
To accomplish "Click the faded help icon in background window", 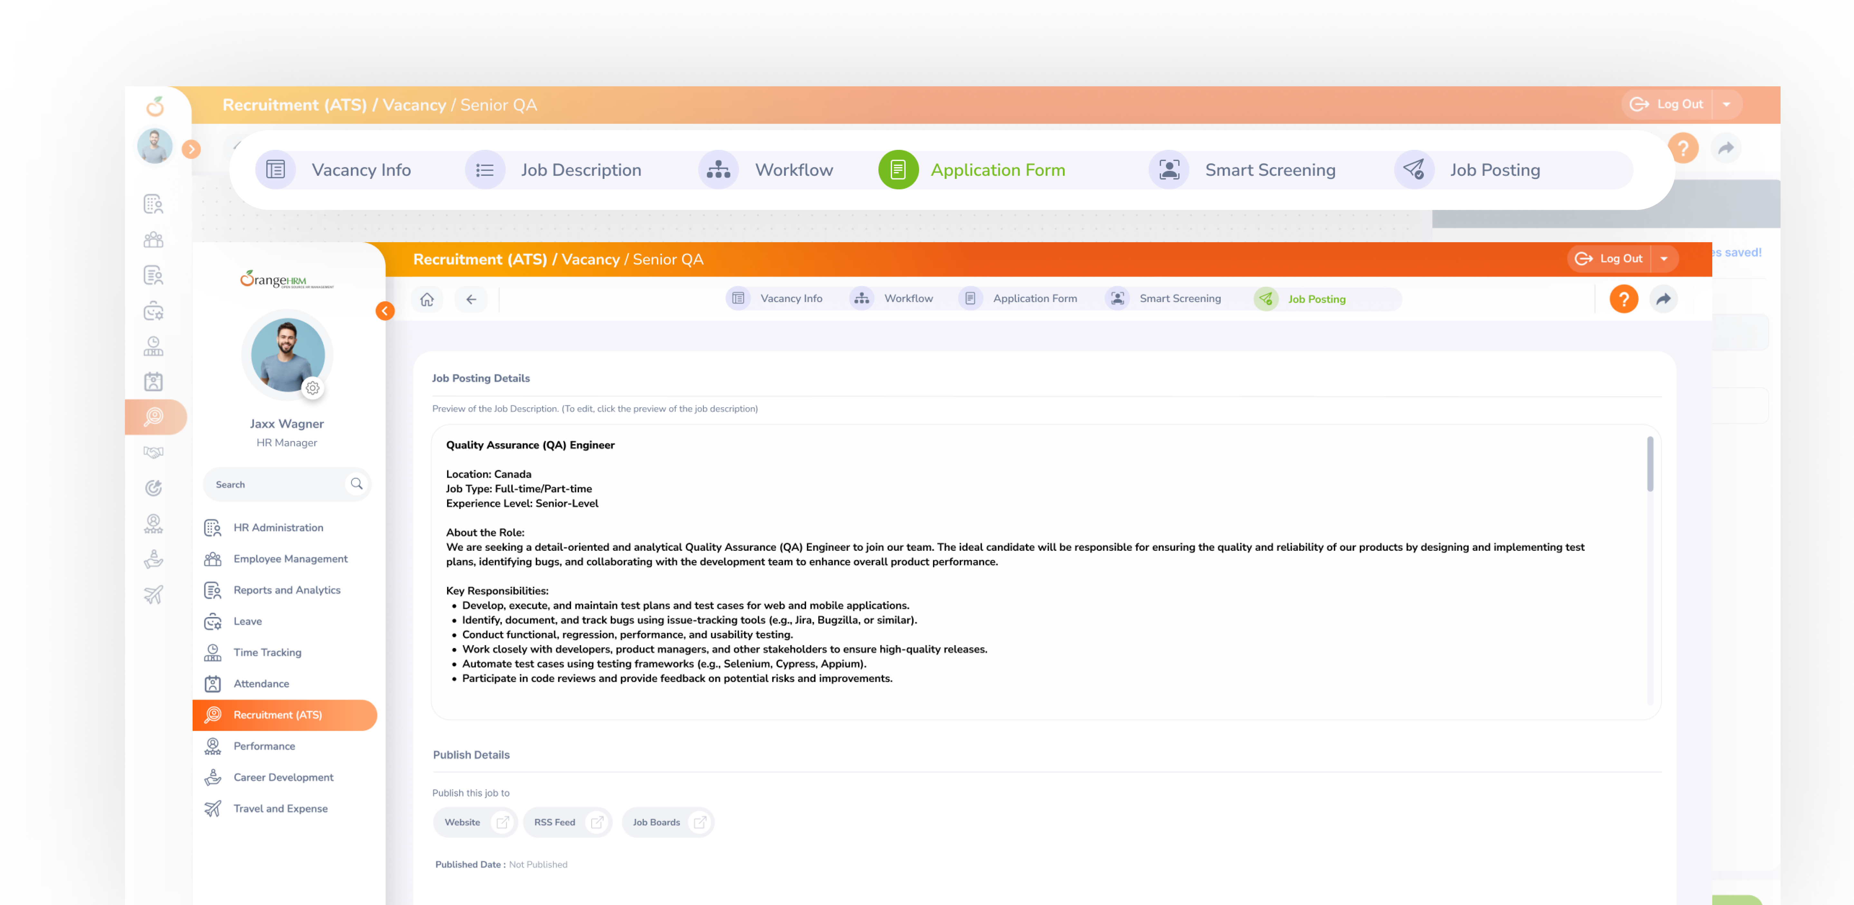I will [1683, 148].
